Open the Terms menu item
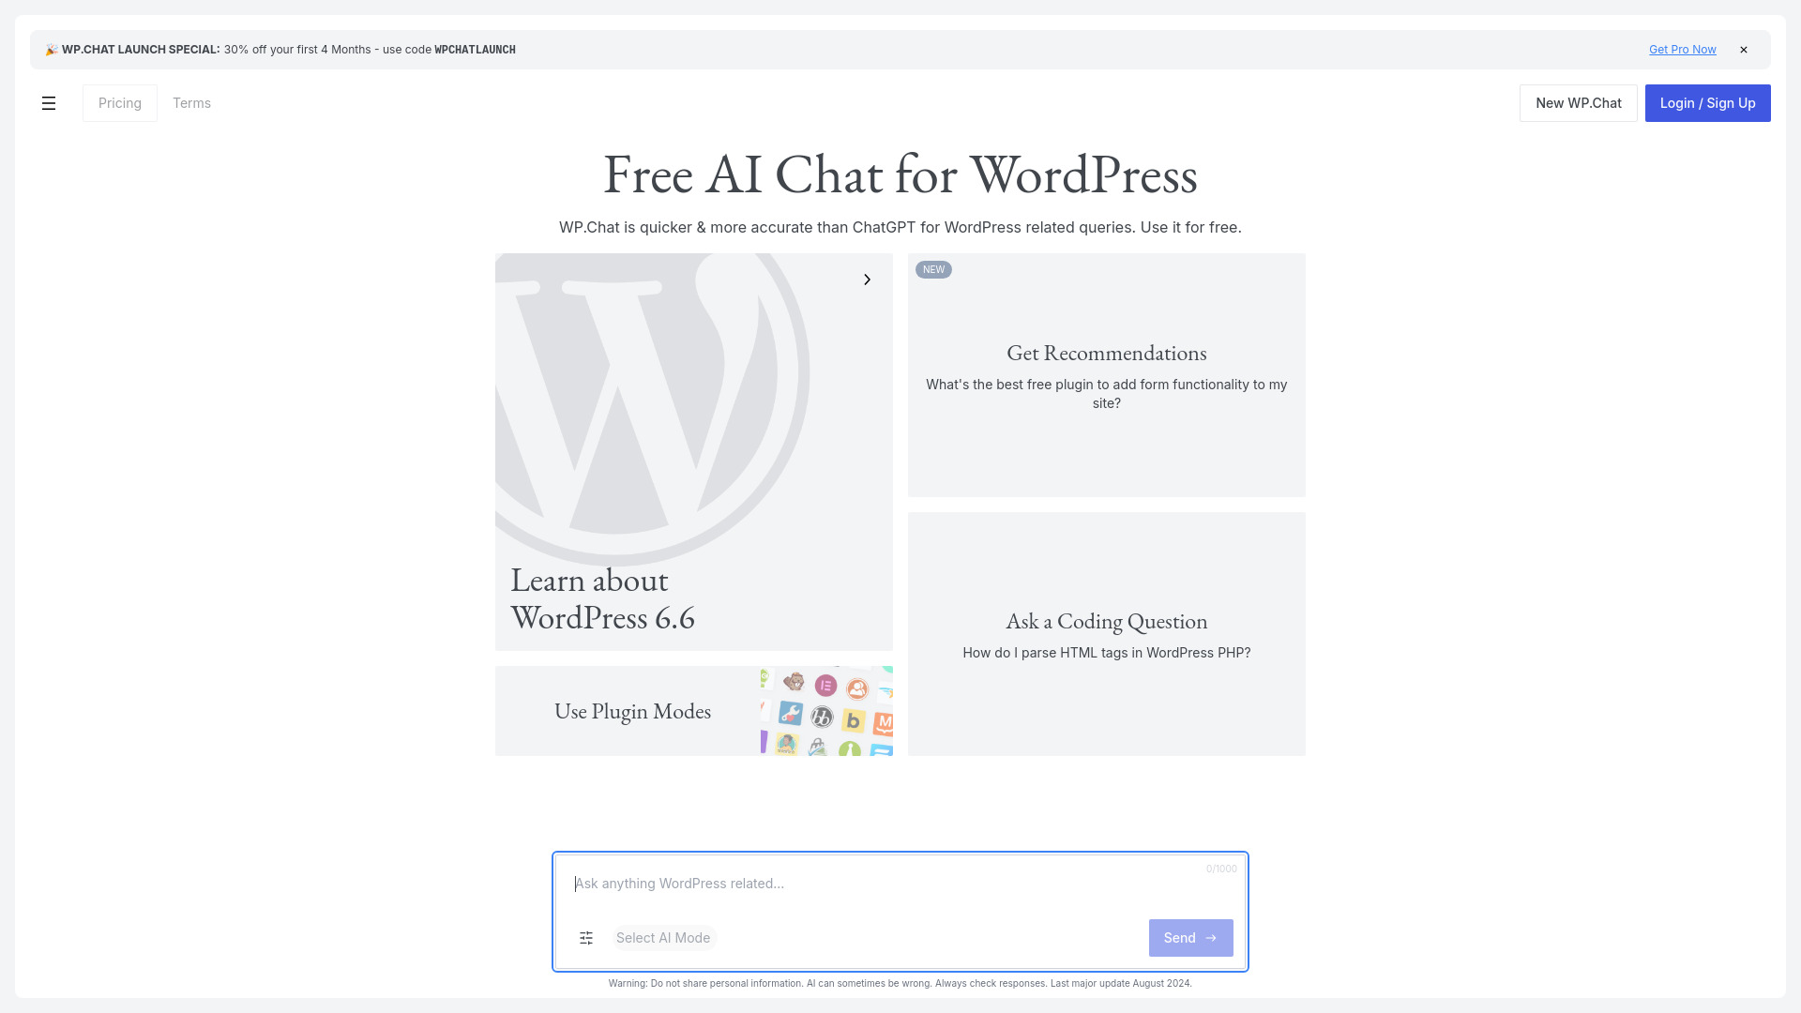The image size is (1801, 1013). pos(191,102)
